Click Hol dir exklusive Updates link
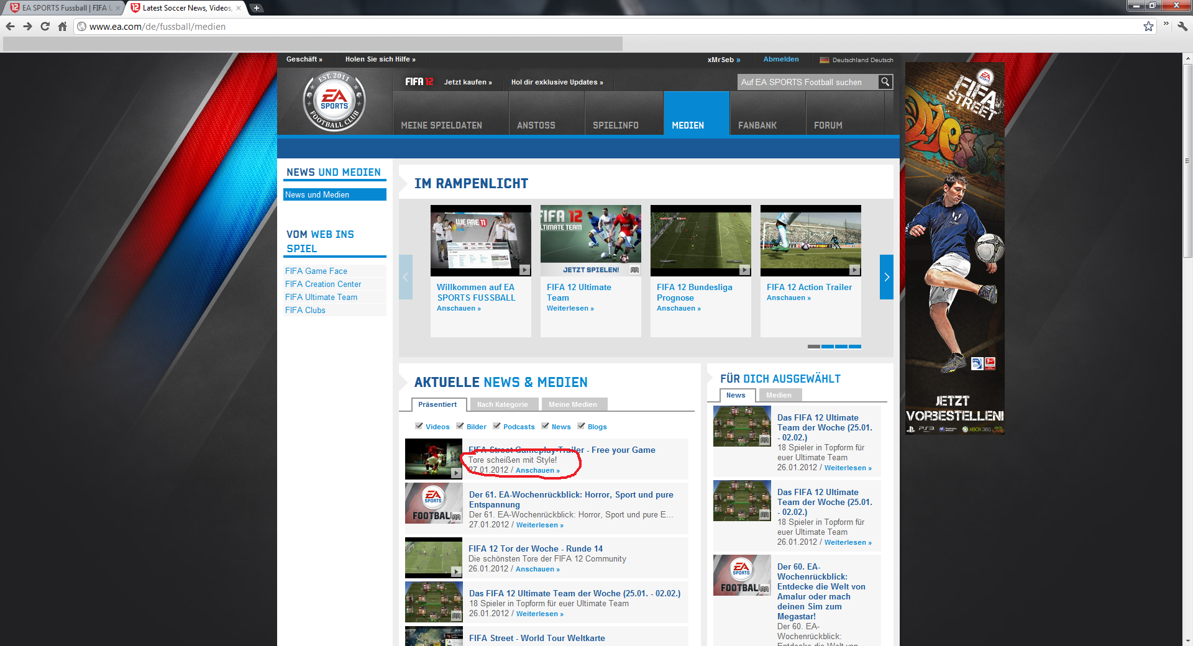The image size is (1193, 646). [x=557, y=82]
